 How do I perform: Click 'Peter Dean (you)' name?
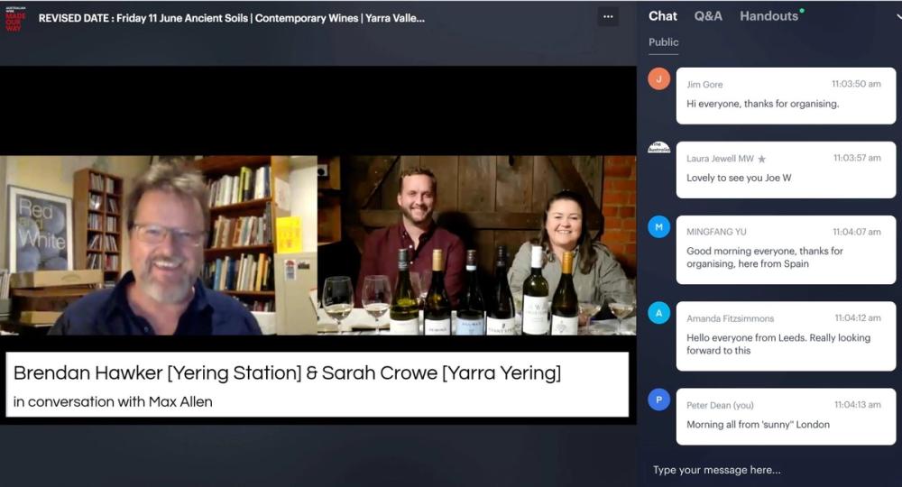point(720,405)
